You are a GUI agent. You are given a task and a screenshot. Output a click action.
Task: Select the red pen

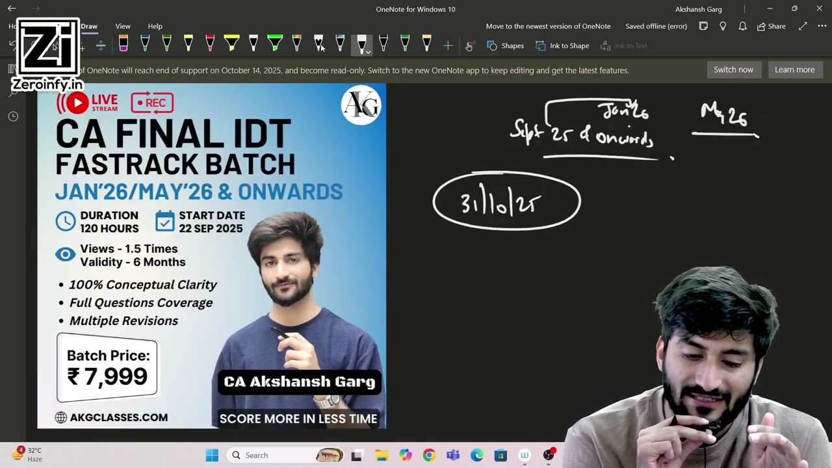(x=210, y=44)
